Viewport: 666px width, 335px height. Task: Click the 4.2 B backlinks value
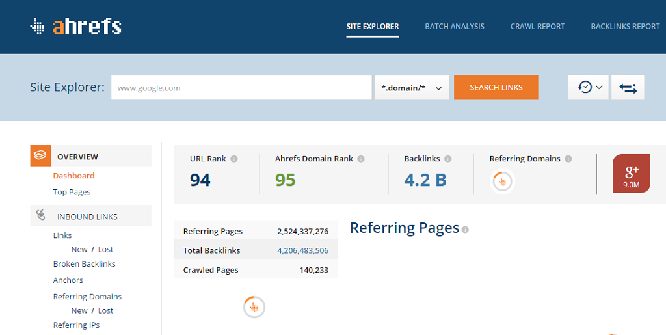point(425,180)
